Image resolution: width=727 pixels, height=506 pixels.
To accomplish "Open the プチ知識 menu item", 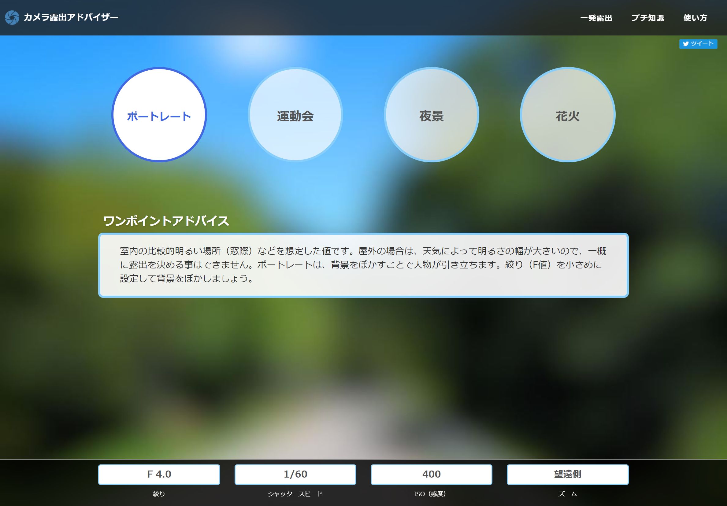I will 647,18.
